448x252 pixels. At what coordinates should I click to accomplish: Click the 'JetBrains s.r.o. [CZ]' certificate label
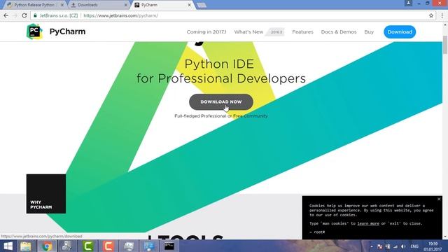(59, 15)
